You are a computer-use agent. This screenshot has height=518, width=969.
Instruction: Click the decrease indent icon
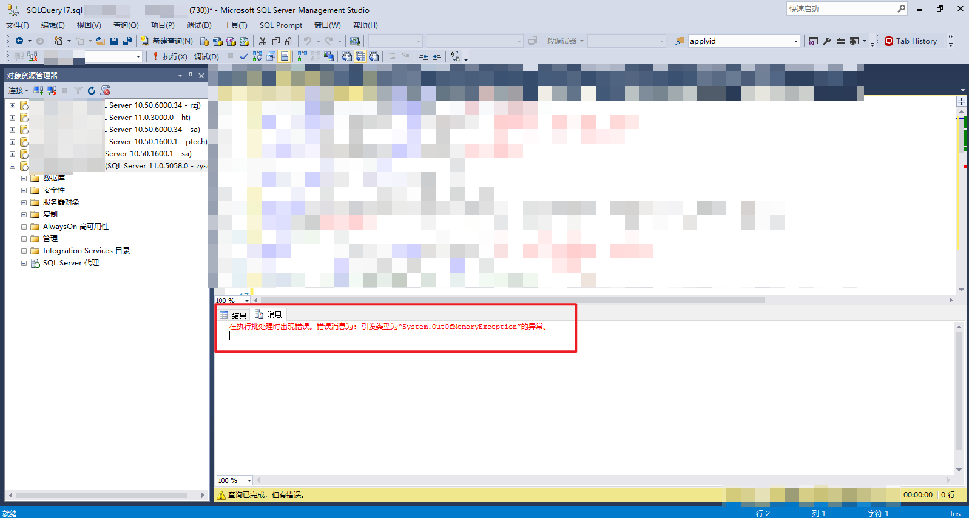click(x=424, y=56)
